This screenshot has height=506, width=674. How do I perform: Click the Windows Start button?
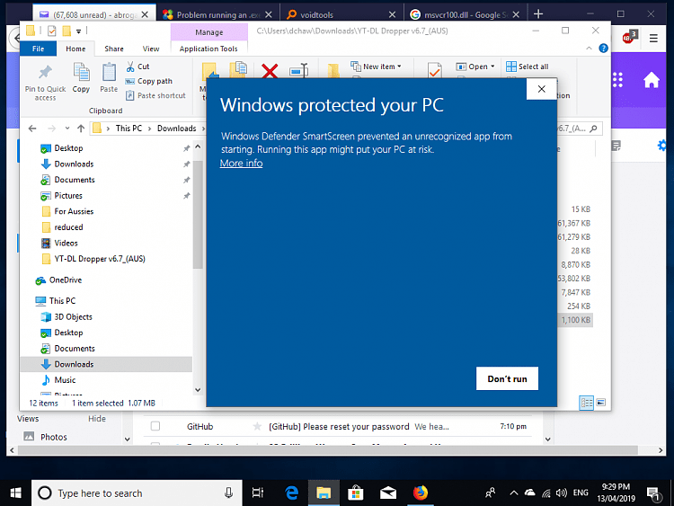(15, 493)
